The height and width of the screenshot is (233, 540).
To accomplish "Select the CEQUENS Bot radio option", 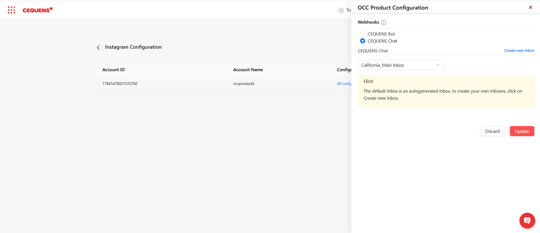I will (x=363, y=34).
